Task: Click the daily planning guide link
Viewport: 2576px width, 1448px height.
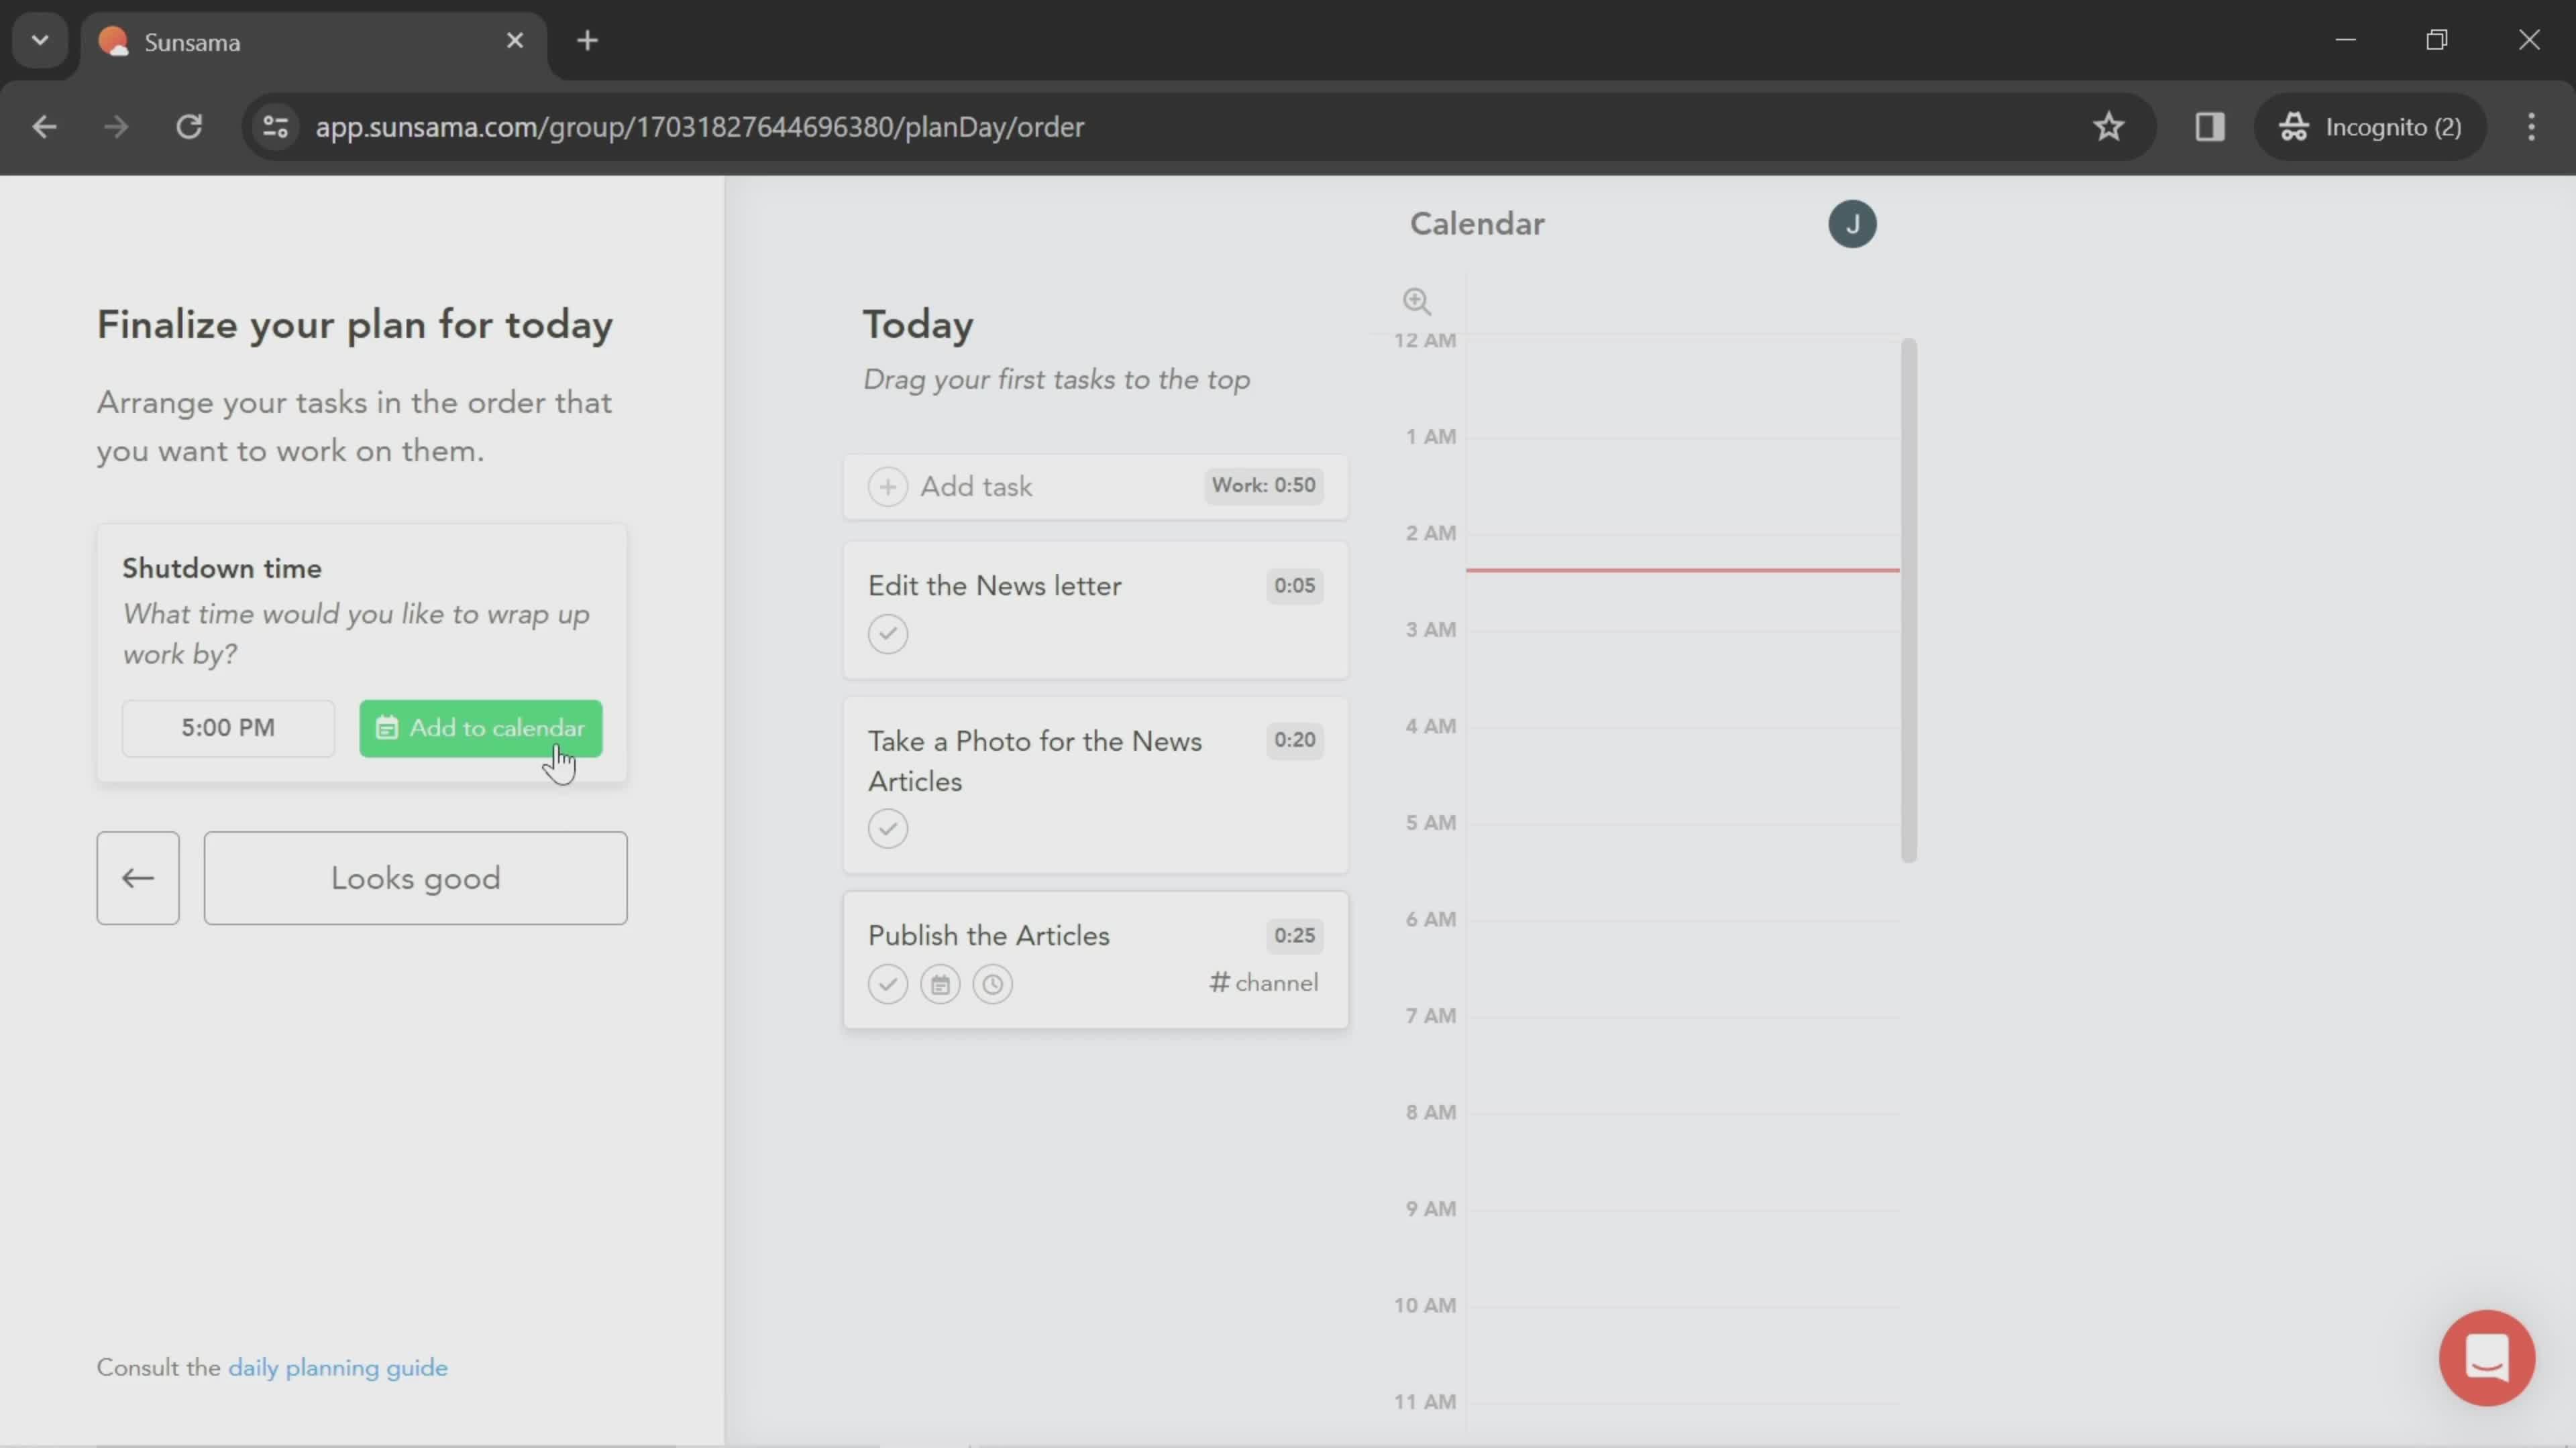Action: click(x=338, y=1367)
